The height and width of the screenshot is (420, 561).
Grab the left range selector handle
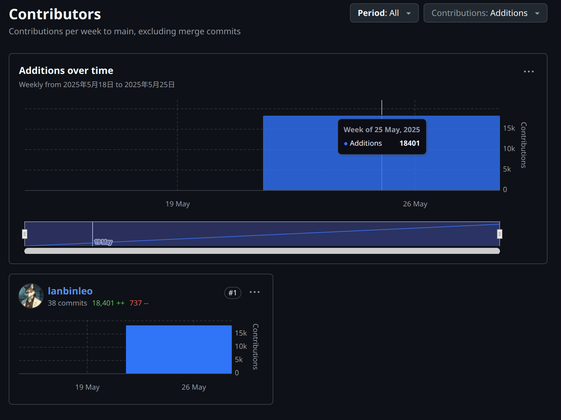(25, 234)
